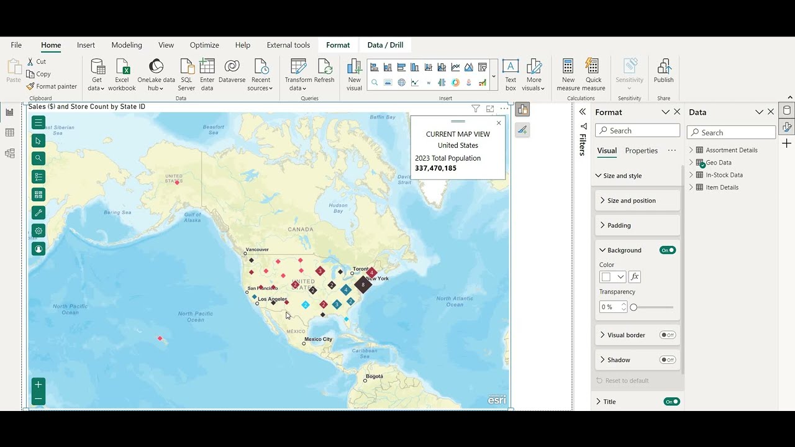Turn off the Title toggle
This screenshot has width=795, height=447.
coord(671,402)
